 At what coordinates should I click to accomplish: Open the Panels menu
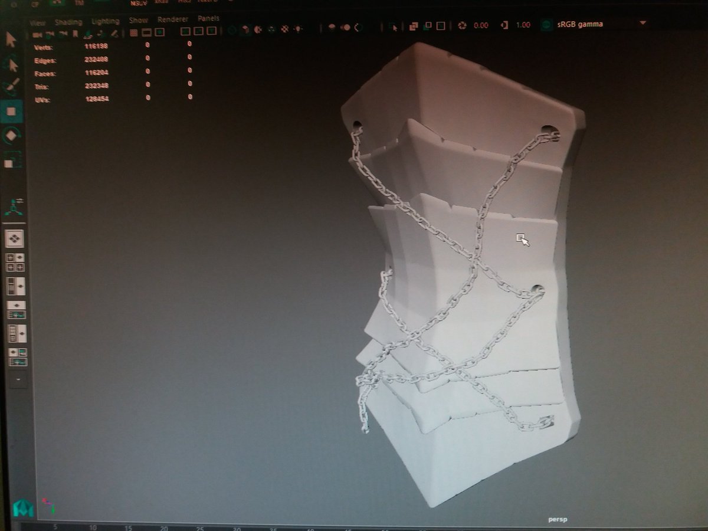pyautogui.click(x=209, y=18)
